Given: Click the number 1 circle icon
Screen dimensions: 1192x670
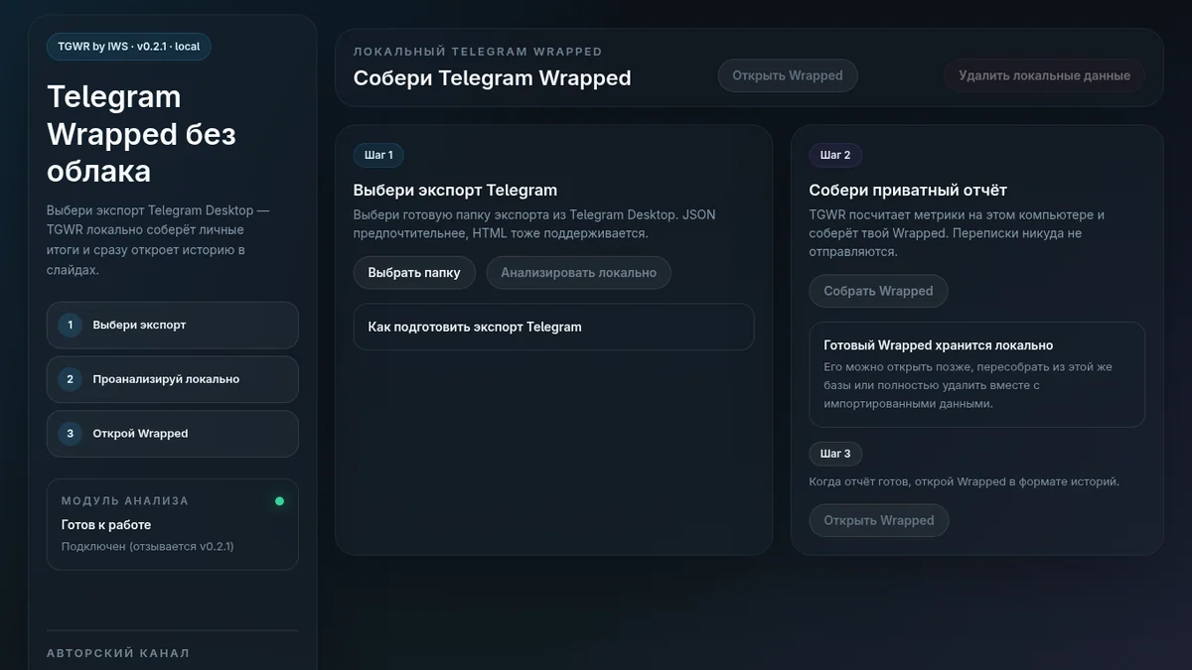Looking at the screenshot, I should tap(70, 325).
